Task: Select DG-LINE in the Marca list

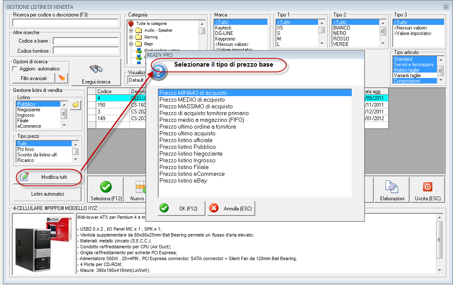Action: tap(241, 33)
